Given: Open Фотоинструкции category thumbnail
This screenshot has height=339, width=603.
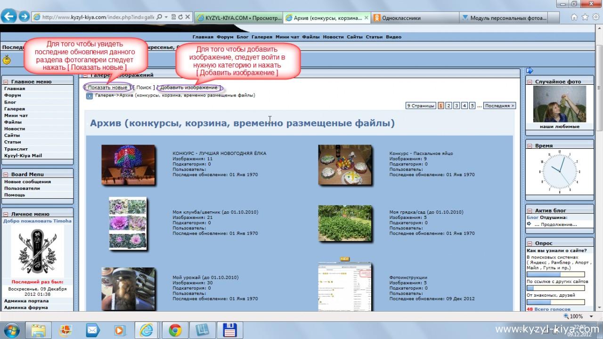Looking at the screenshot, I should click(345, 286).
